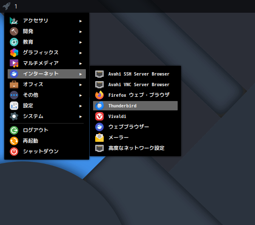Click the rocket launcher icon in panel
This screenshot has height=225, width=255.
tap(6, 6)
